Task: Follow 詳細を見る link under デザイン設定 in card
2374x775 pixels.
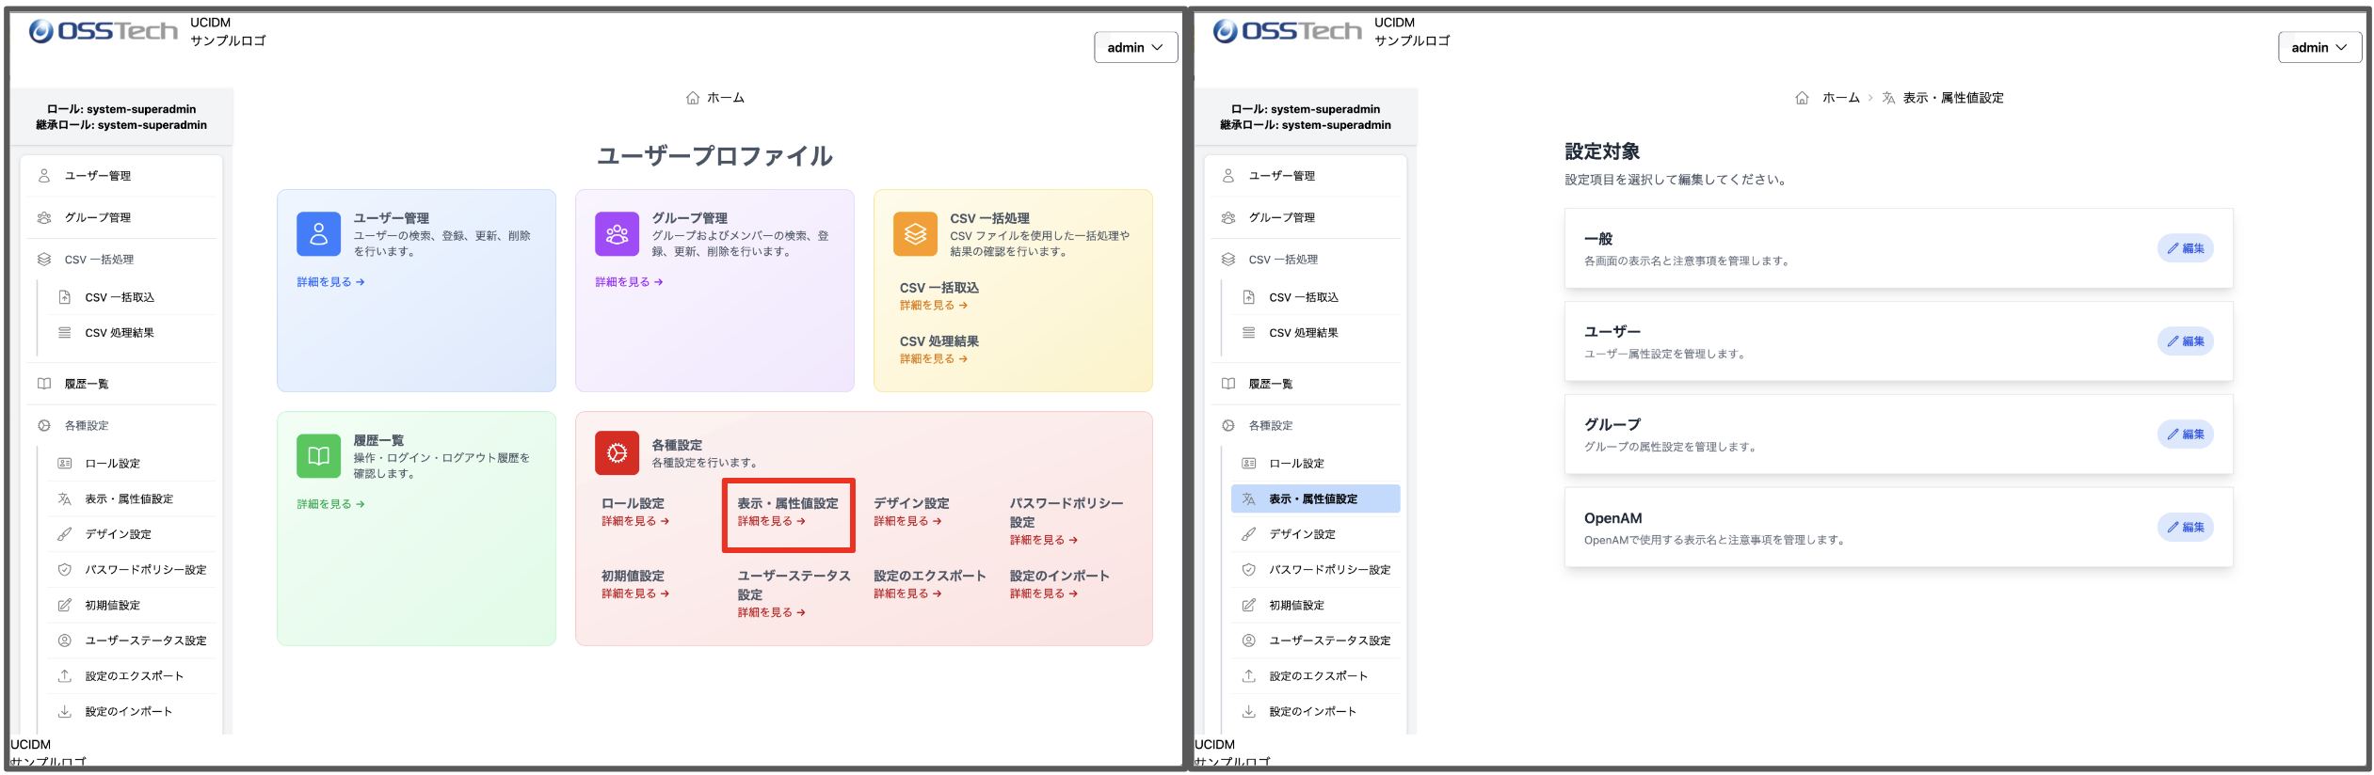Action: point(906,521)
